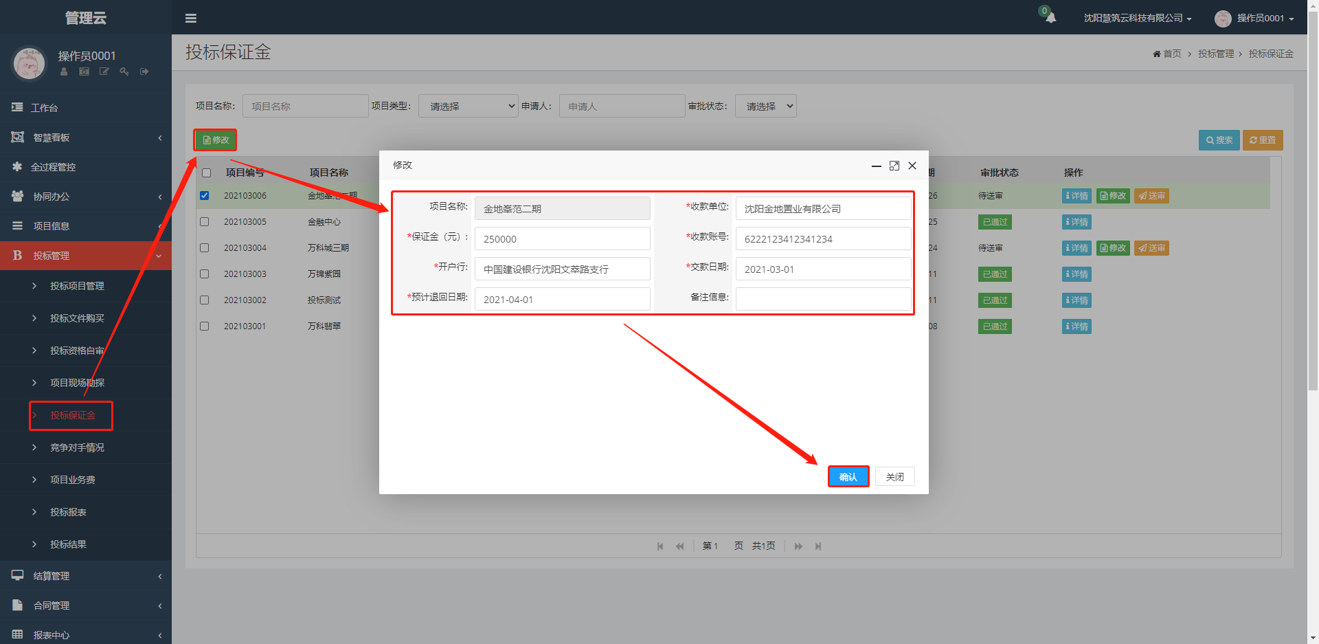Maximize the 修改 dialog

click(x=894, y=166)
